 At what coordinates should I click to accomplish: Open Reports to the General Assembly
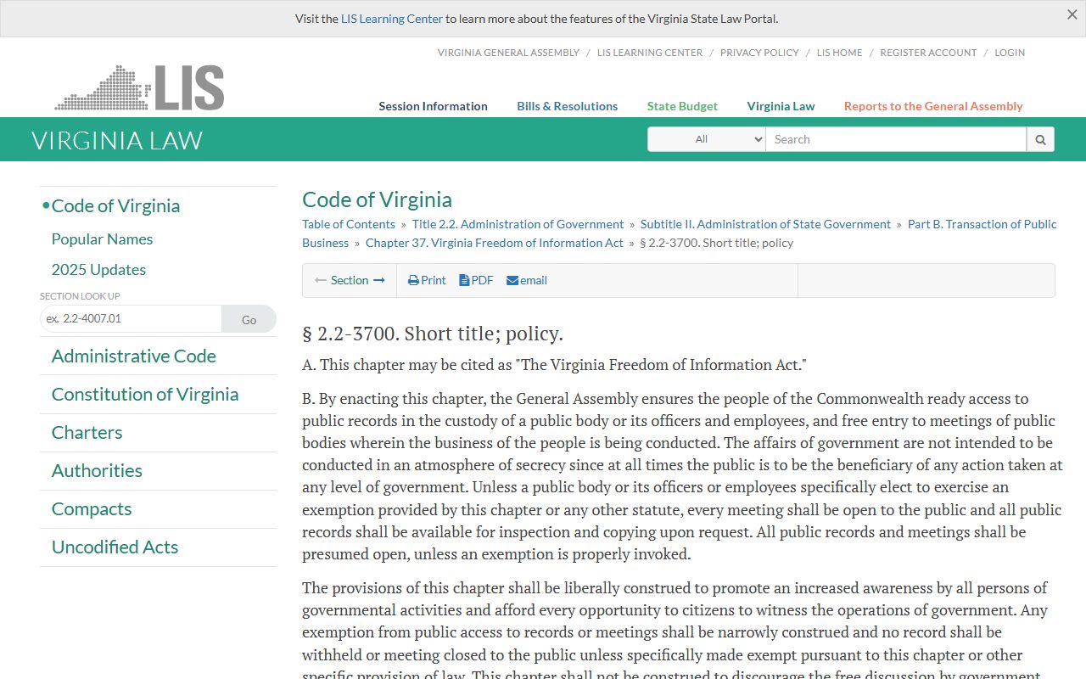[x=933, y=106]
